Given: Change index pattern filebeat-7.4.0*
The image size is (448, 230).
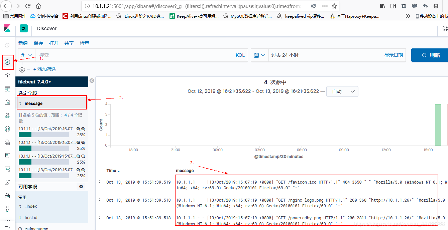Looking at the screenshot, I should click(x=52, y=82).
